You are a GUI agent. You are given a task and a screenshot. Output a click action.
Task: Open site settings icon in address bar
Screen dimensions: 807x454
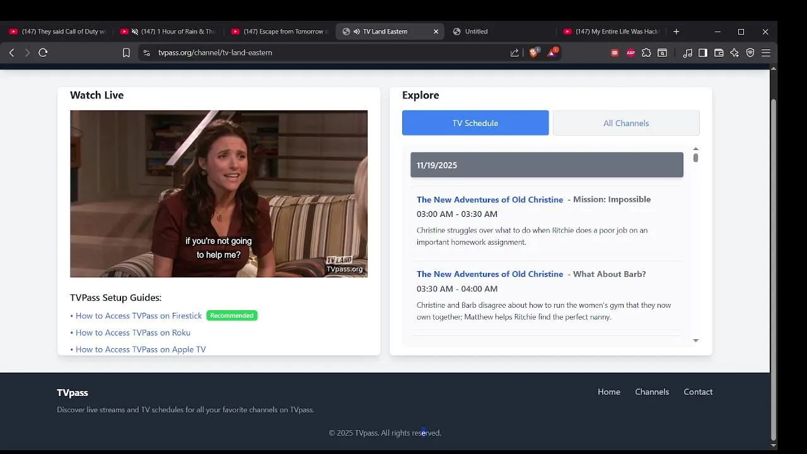tap(146, 53)
